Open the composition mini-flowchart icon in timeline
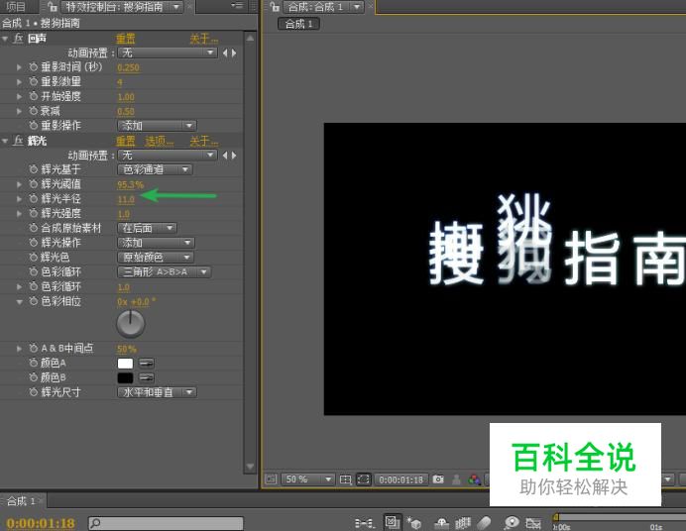 [x=364, y=523]
